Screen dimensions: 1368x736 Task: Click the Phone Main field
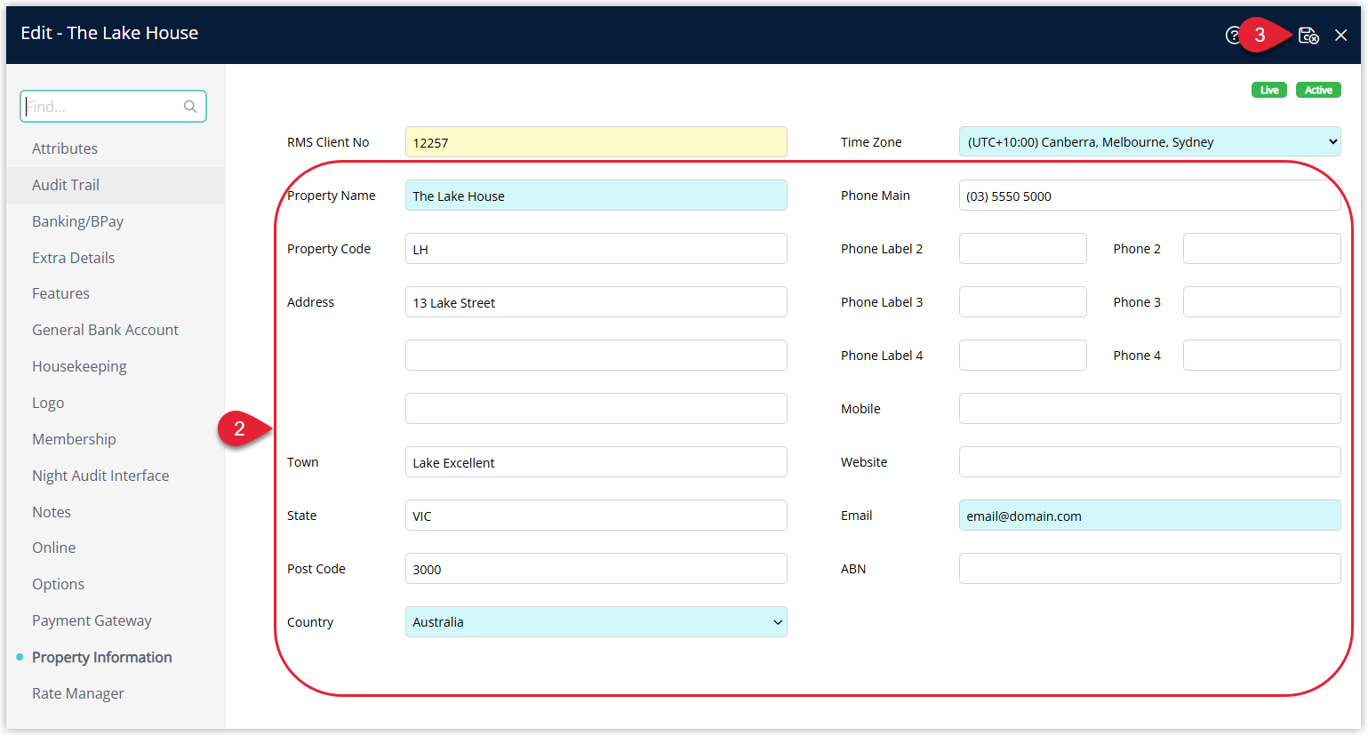tap(1149, 196)
